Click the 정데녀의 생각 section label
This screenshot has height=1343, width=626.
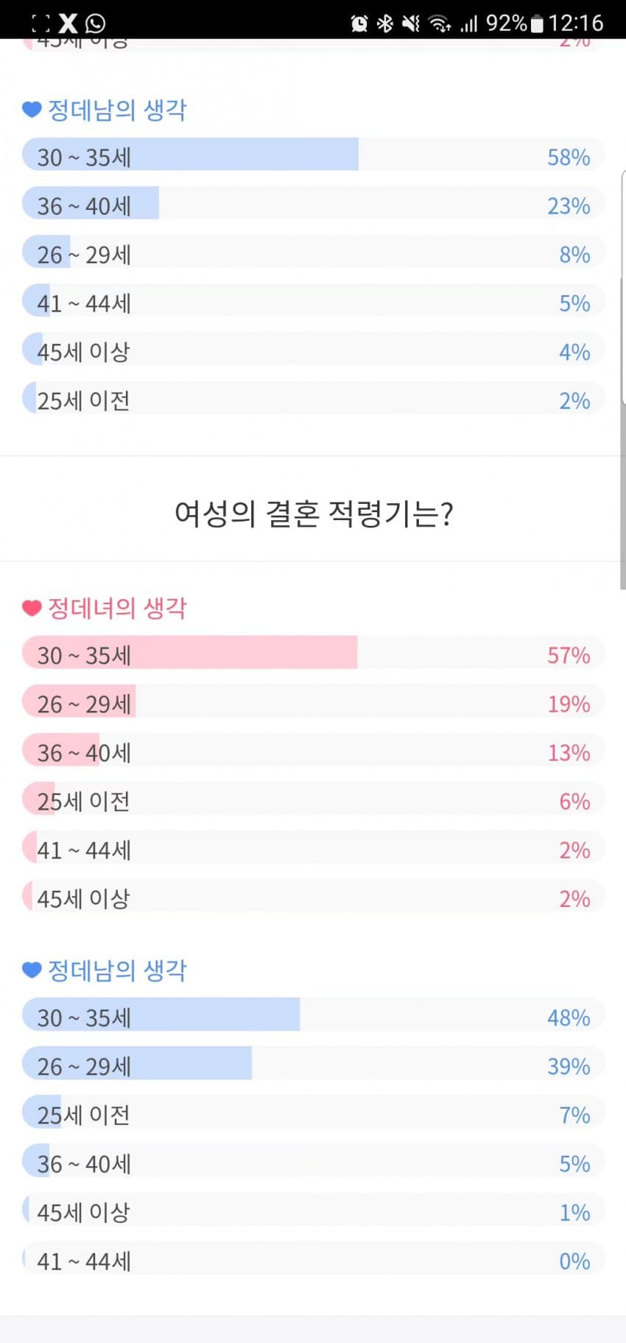click(x=117, y=608)
